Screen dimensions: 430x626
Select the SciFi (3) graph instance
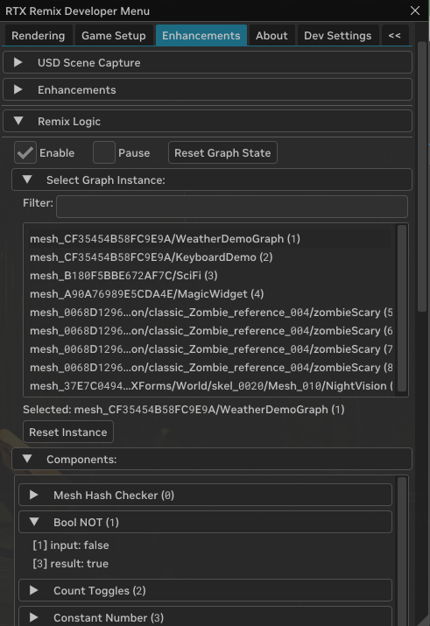tap(211, 276)
